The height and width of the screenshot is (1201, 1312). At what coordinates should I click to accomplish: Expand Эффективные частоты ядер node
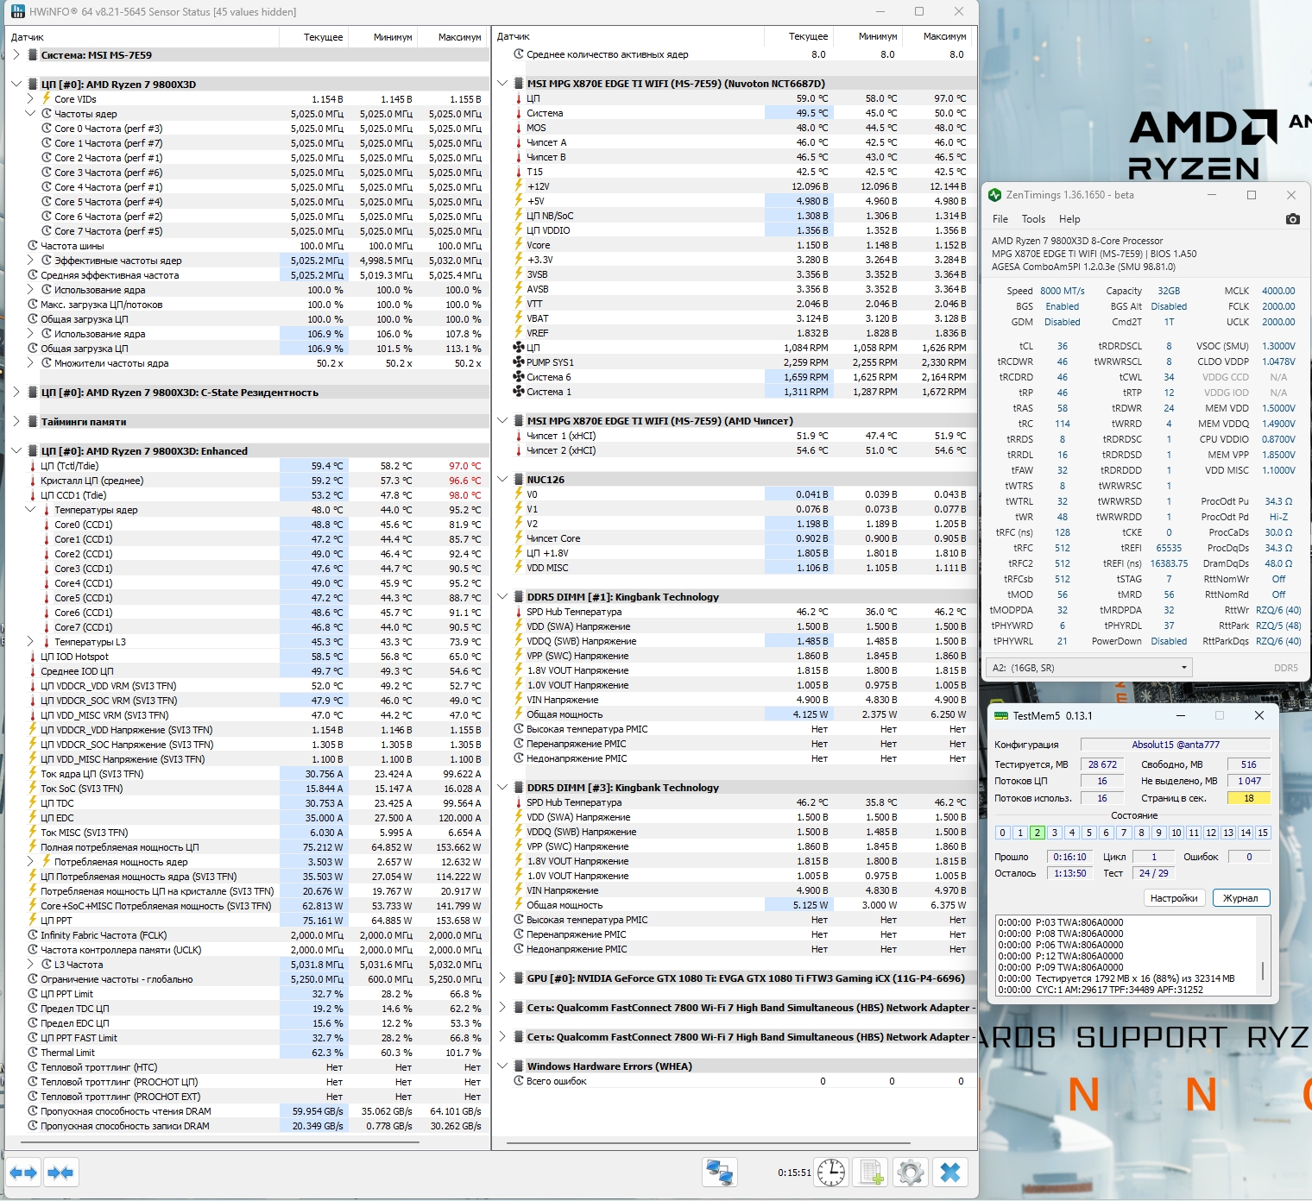(30, 261)
